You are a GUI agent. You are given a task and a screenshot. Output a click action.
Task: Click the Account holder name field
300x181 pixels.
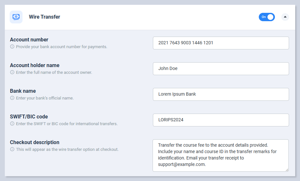click(x=221, y=69)
